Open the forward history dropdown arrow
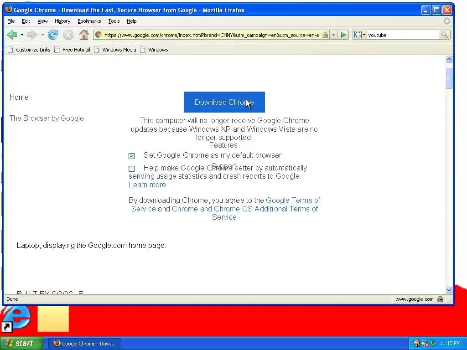The image size is (467, 350). pyautogui.click(x=42, y=35)
